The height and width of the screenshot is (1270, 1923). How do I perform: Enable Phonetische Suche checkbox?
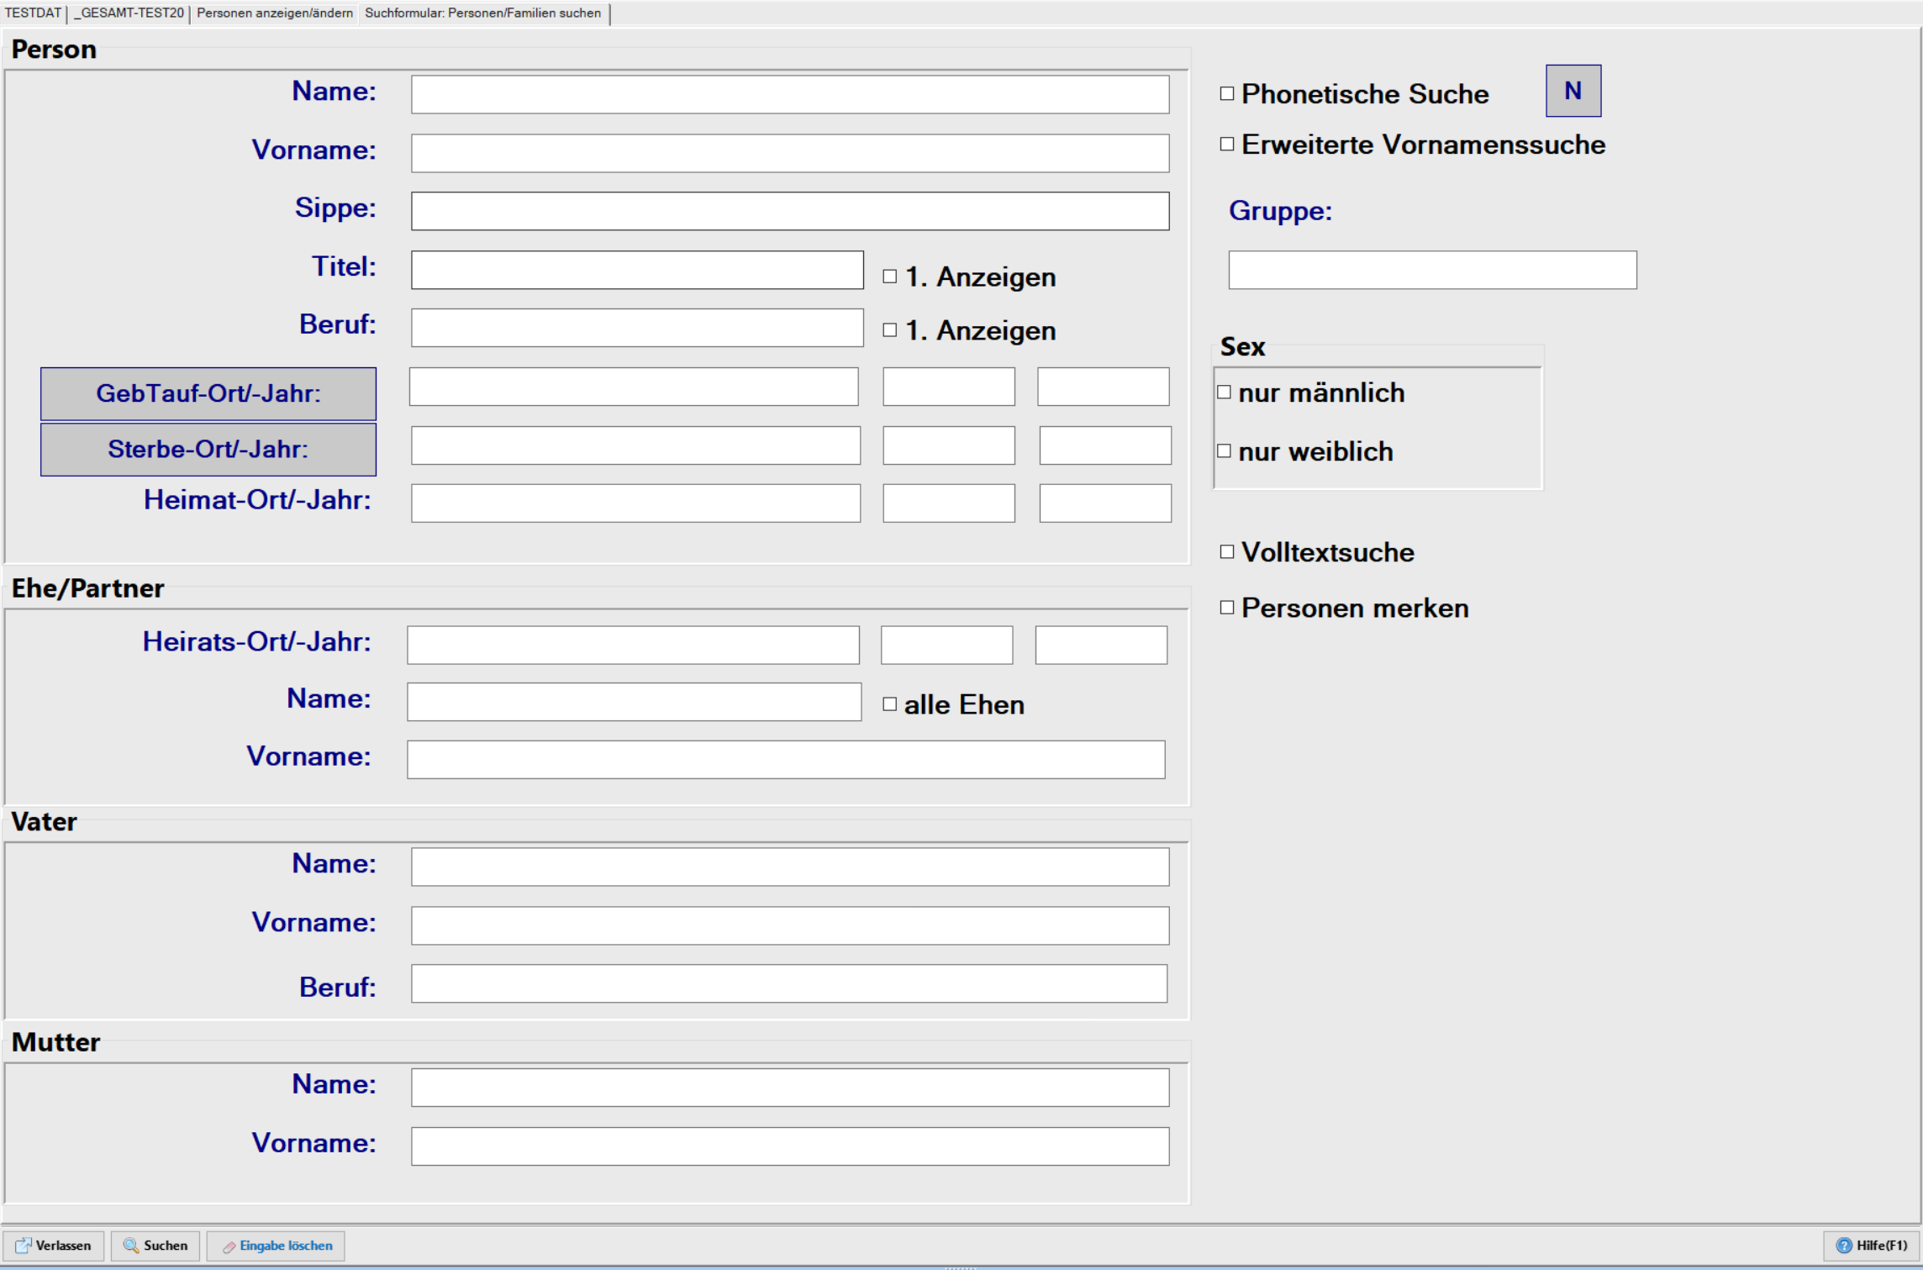[x=1227, y=93]
